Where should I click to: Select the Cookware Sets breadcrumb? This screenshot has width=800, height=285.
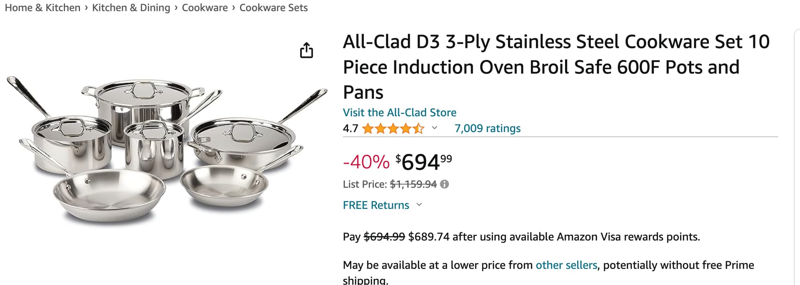tap(273, 7)
